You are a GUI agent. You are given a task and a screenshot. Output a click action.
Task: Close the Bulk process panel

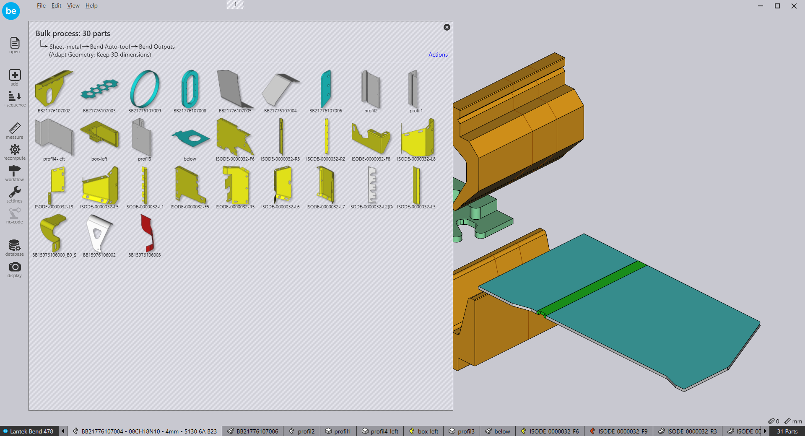pyautogui.click(x=447, y=27)
